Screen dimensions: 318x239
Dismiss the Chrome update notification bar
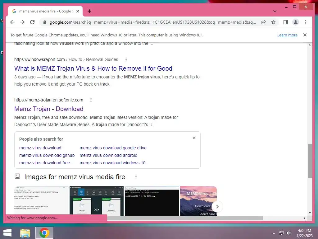tap(305, 35)
